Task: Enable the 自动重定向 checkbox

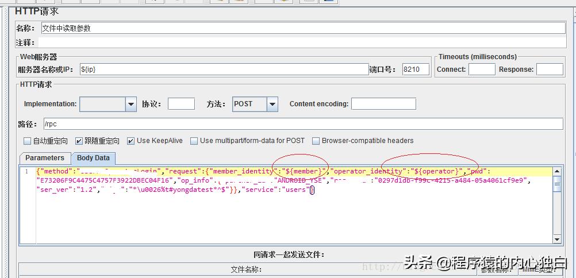Action: [27, 141]
